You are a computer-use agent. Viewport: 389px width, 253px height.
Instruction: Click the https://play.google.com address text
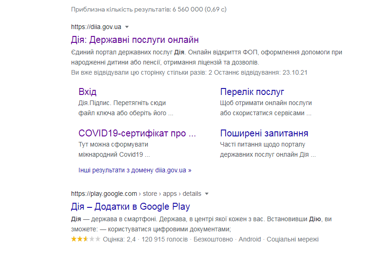(104, 194)
